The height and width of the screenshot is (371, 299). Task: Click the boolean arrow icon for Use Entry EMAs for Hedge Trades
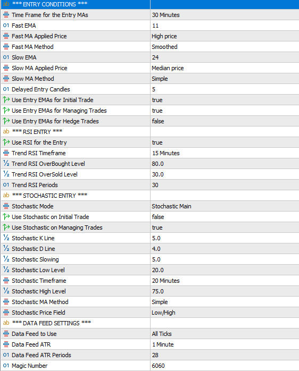[x=6, y=121]
